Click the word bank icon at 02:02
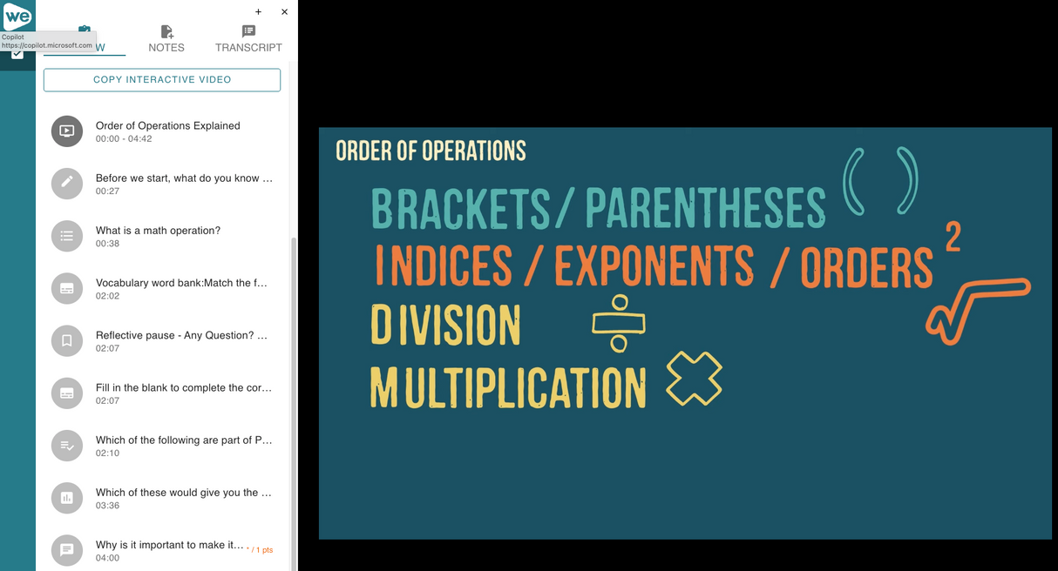This screenshot has height=571, width=1058. (67, 288)
